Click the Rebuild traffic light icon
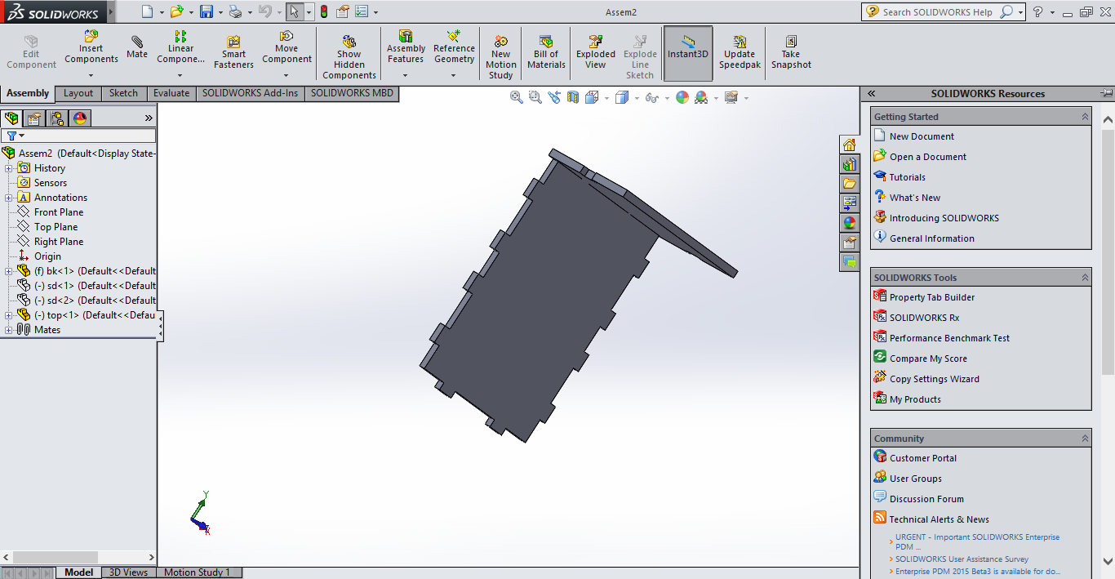Image resolution: width=1115 pixels, height=579 pixels. click(323, 11)
